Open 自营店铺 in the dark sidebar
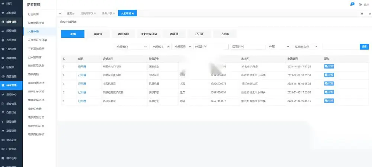The width and height of the screenshot is (372, 167). (12, 76)
